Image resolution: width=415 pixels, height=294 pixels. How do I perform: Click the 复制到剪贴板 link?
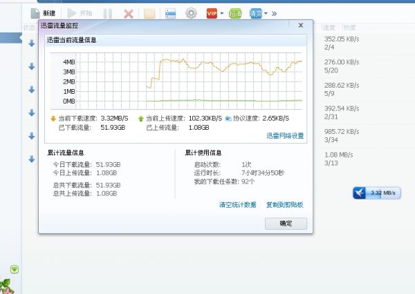pos(284,205)
